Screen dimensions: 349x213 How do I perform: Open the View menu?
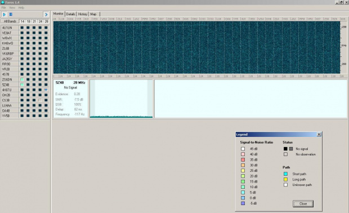pos(12,7)
